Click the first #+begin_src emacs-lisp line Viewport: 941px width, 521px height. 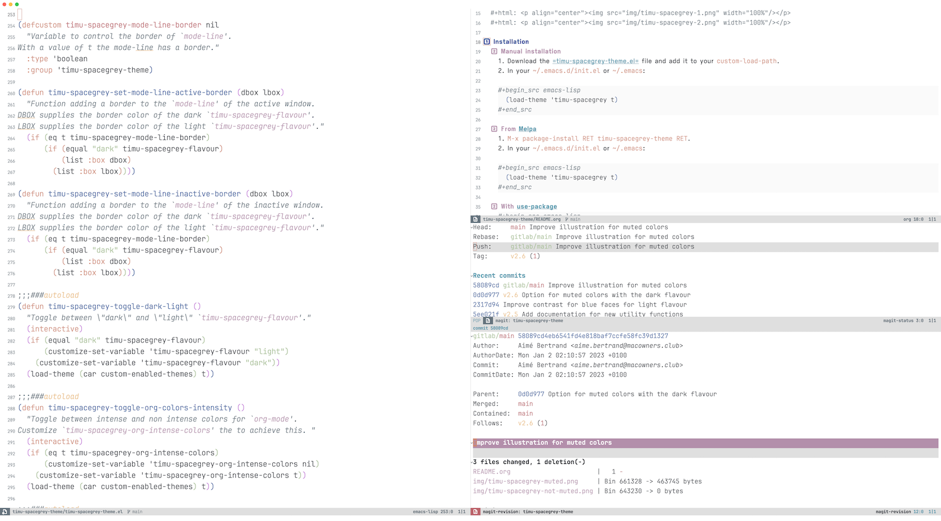[x=539, y=90]
